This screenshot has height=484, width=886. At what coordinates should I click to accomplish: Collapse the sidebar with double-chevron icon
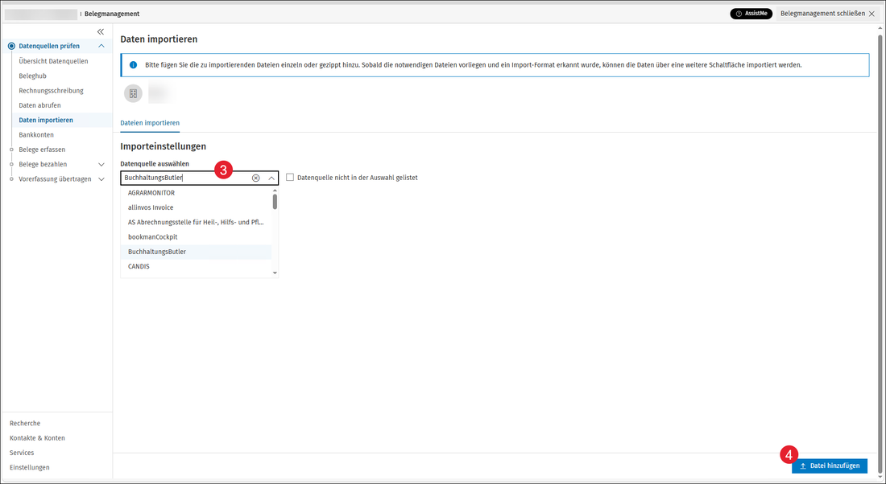click(x=101, y=31)
